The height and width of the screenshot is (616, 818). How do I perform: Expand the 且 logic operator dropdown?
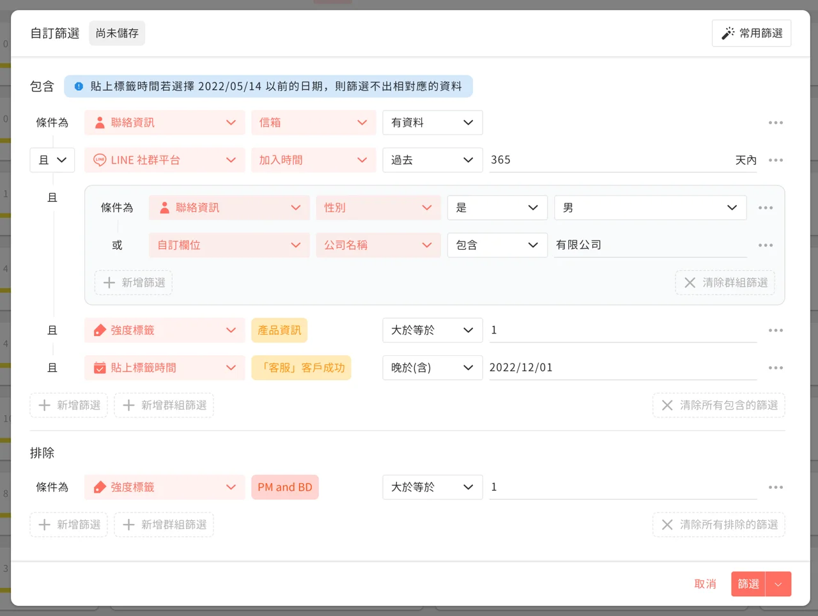coord(52,160)
